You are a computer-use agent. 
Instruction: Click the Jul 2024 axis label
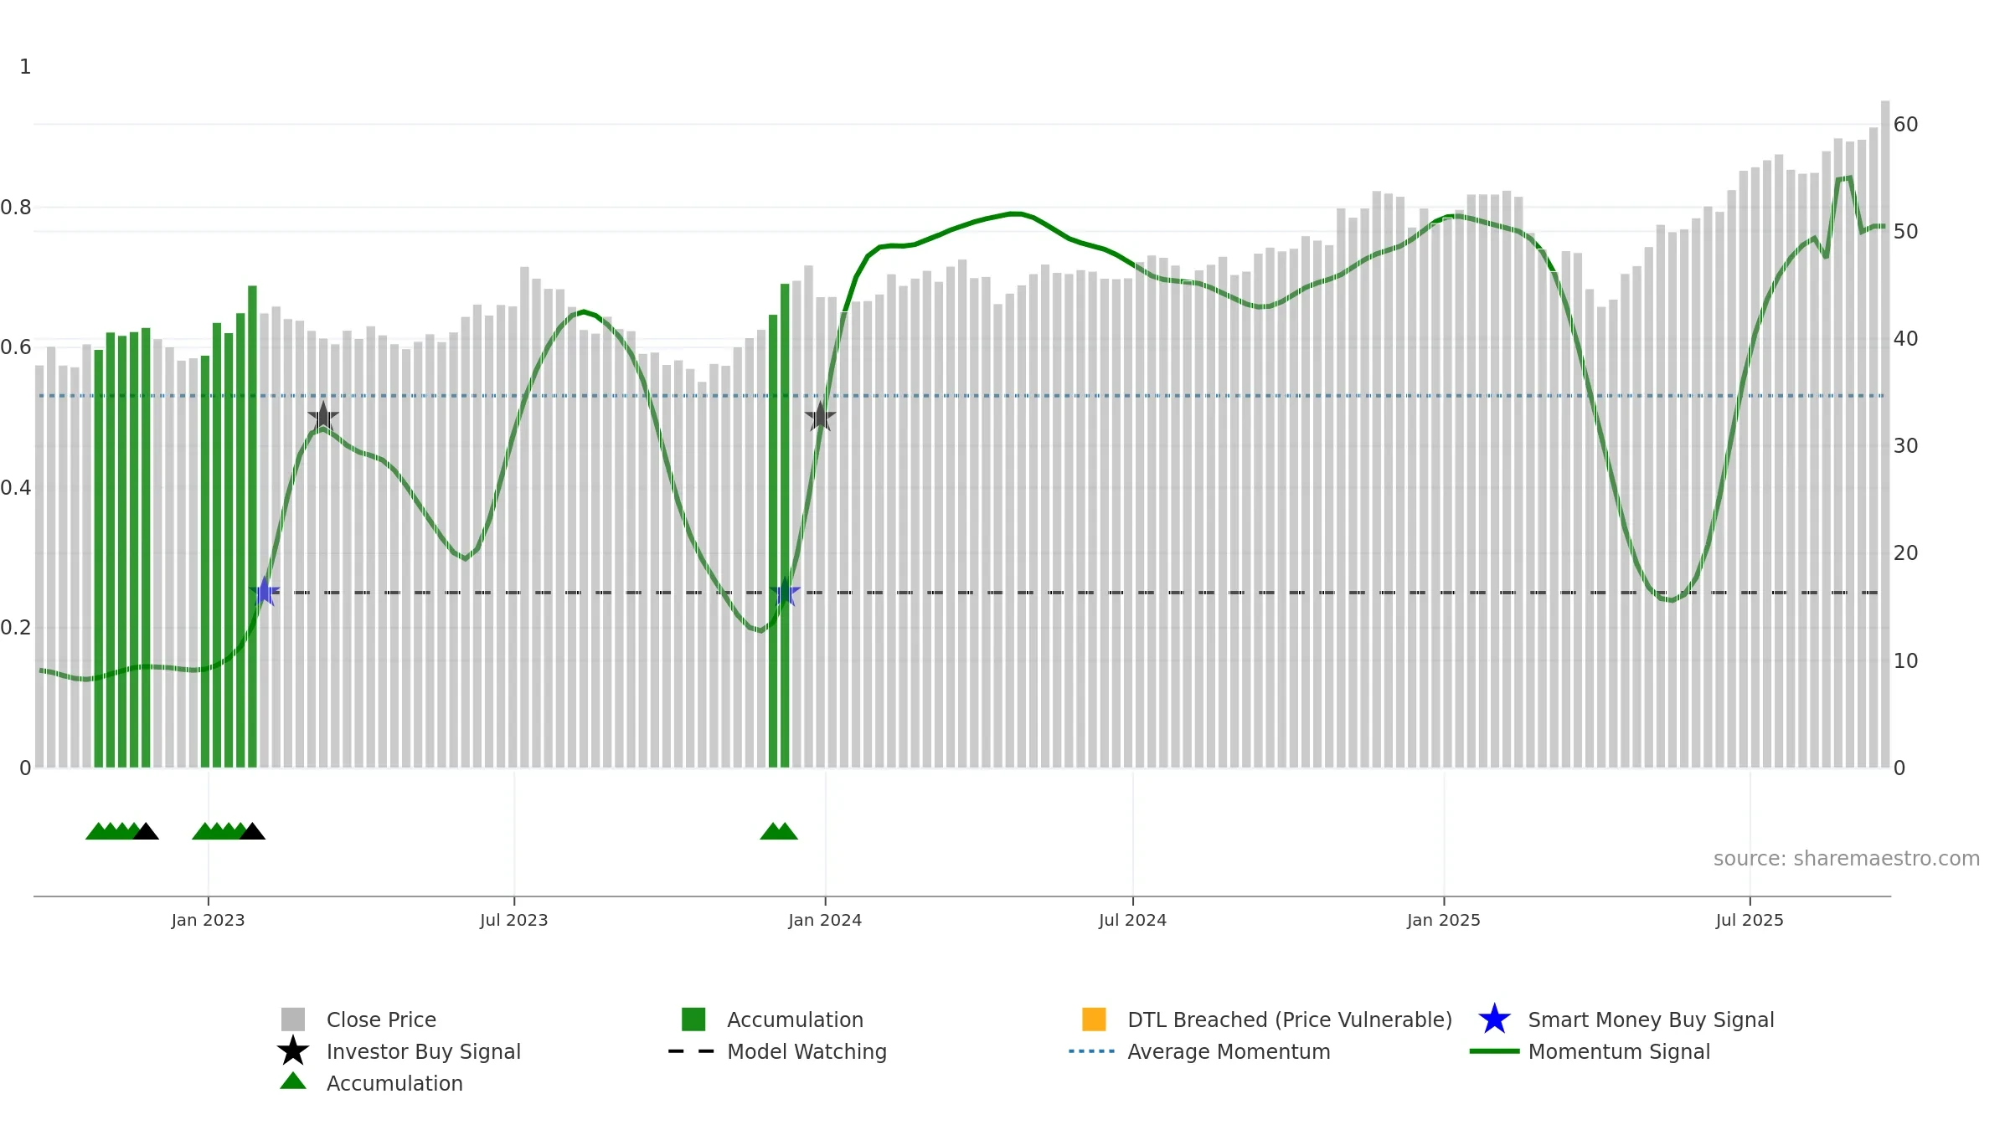click(1132, 921)
